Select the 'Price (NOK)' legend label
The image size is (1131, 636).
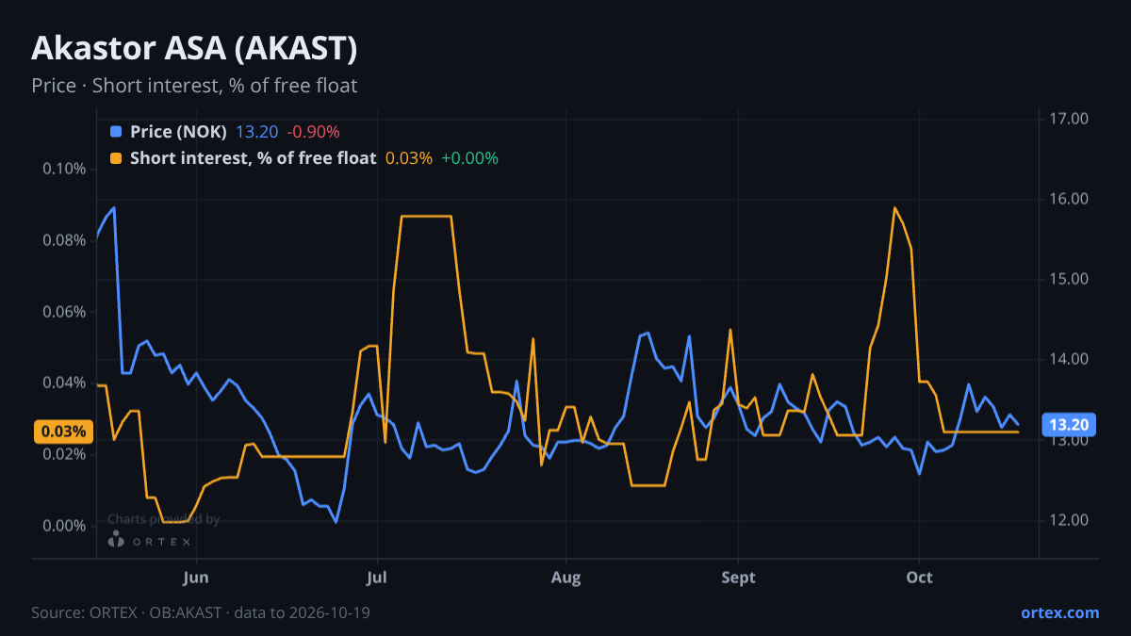coord(178,132)
